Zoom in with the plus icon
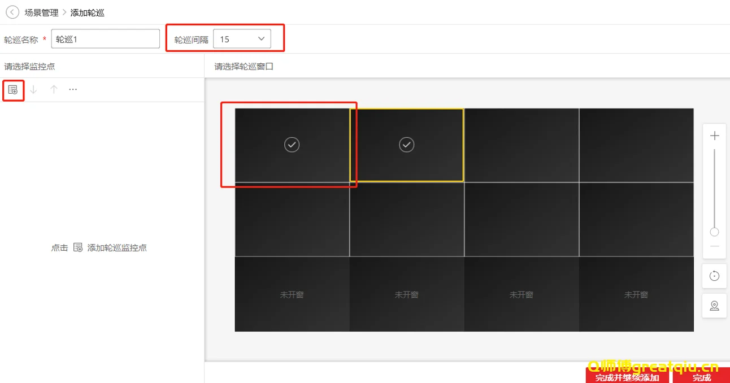Screen dimensions: 730x383 (x=714, y=136)
